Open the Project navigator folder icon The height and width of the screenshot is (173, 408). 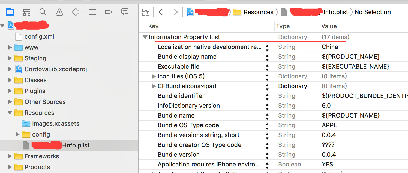[x=10, y=12]
